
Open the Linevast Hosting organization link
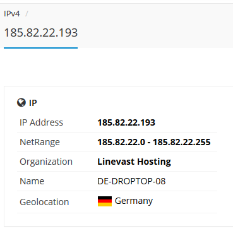point(134,162)
